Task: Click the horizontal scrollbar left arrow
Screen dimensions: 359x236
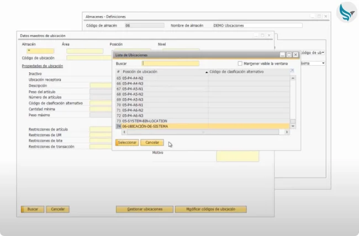Action: (x=124, y=132)
